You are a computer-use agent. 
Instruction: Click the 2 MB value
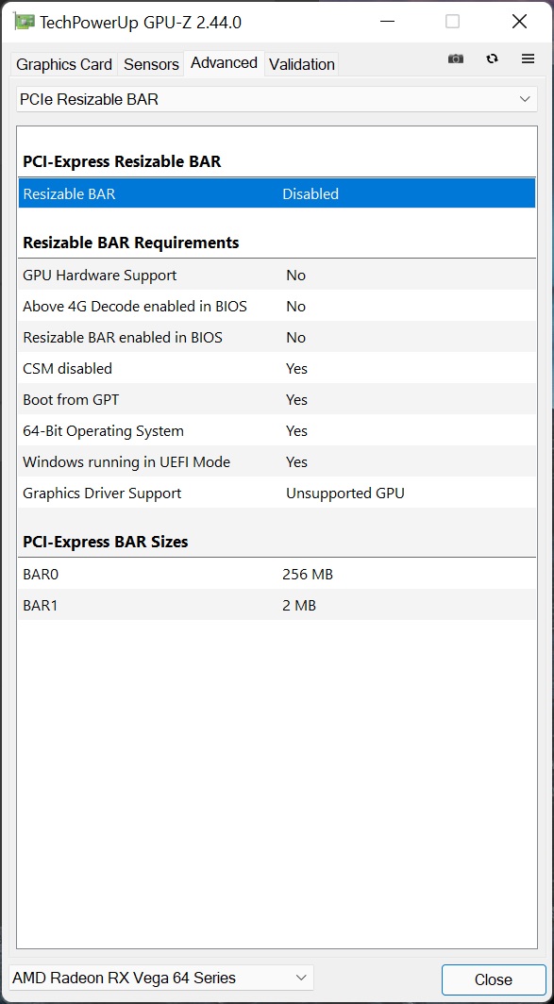point(299,605)
